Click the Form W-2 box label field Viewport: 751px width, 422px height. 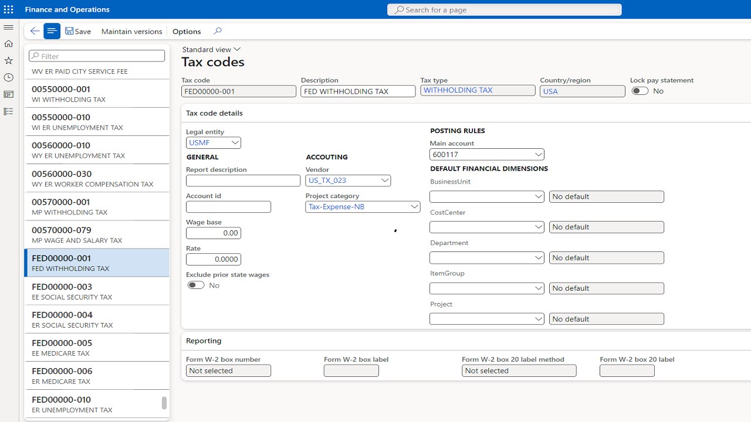pos(351,370)
